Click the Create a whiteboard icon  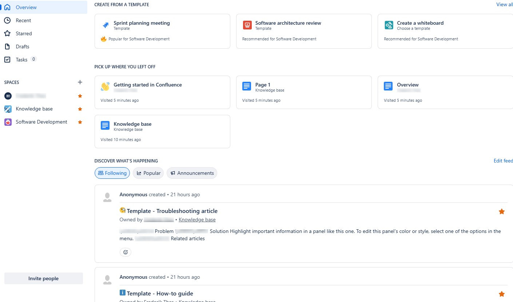point(389,25)
